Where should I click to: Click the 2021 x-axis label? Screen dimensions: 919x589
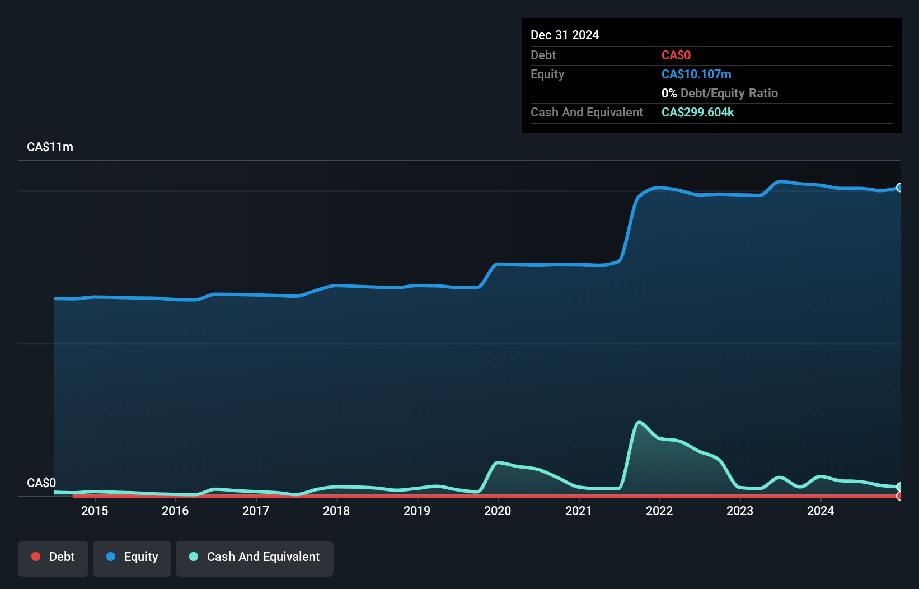[x=579, y=511]
